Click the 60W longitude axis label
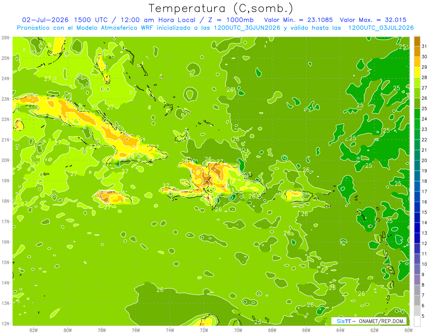This screenshot has height=335, width=434. click(x=409, y=330)
